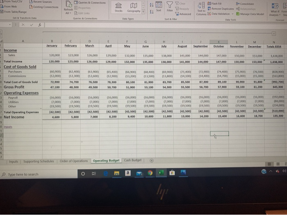This screenshot has height=215, width=287.
Task: Open Advanced filter options
Action: click(183, 14)
